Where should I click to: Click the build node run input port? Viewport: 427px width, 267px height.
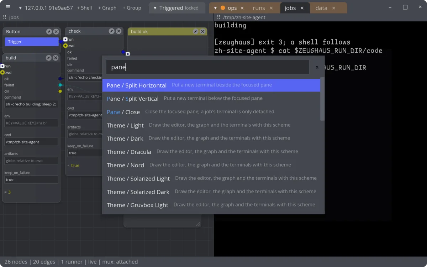pyautogui.click(x=2, y=66)
